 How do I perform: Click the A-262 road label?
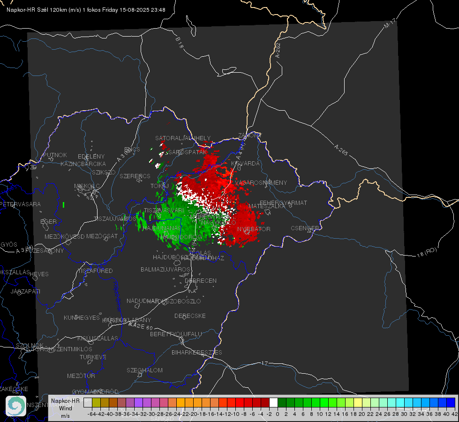tap(278, 50)
